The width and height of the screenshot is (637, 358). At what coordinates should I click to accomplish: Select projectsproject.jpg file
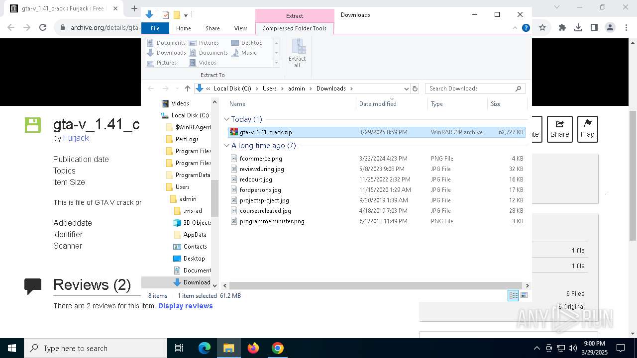pyautogui.click(x=376, y=200)
